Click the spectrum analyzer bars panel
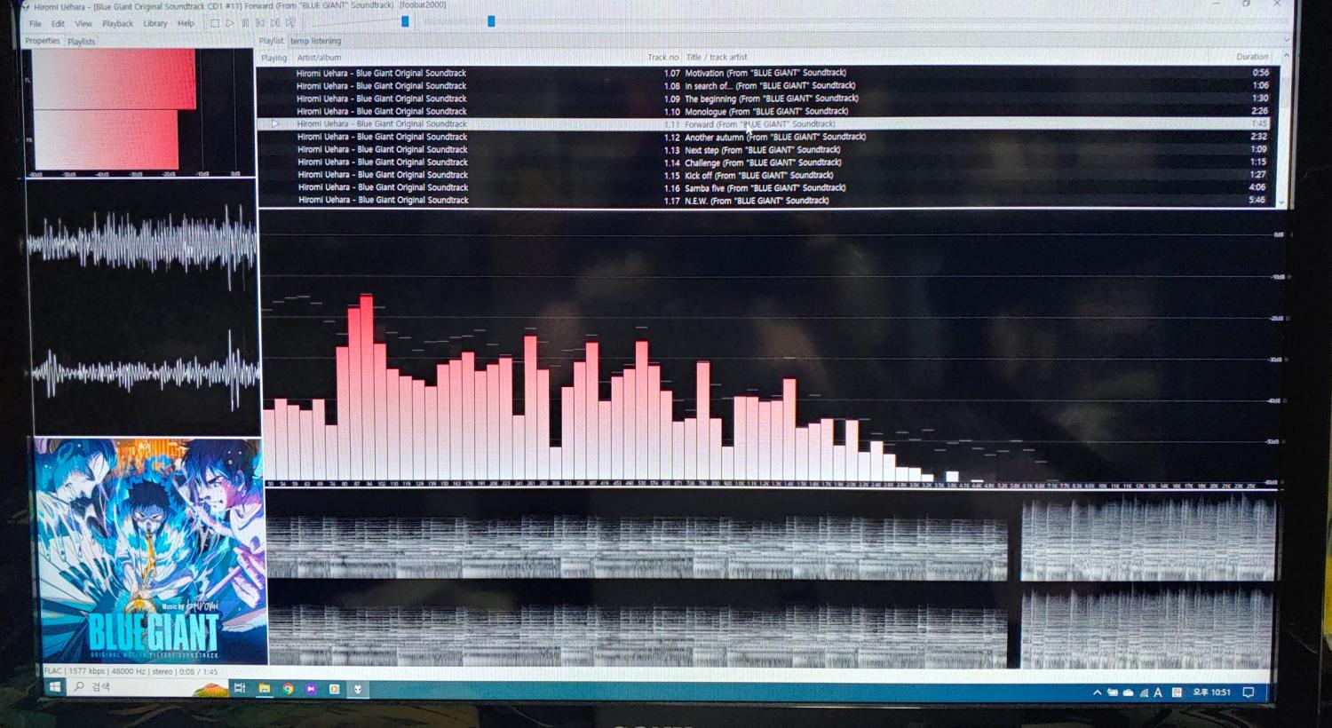 [771, 351]
